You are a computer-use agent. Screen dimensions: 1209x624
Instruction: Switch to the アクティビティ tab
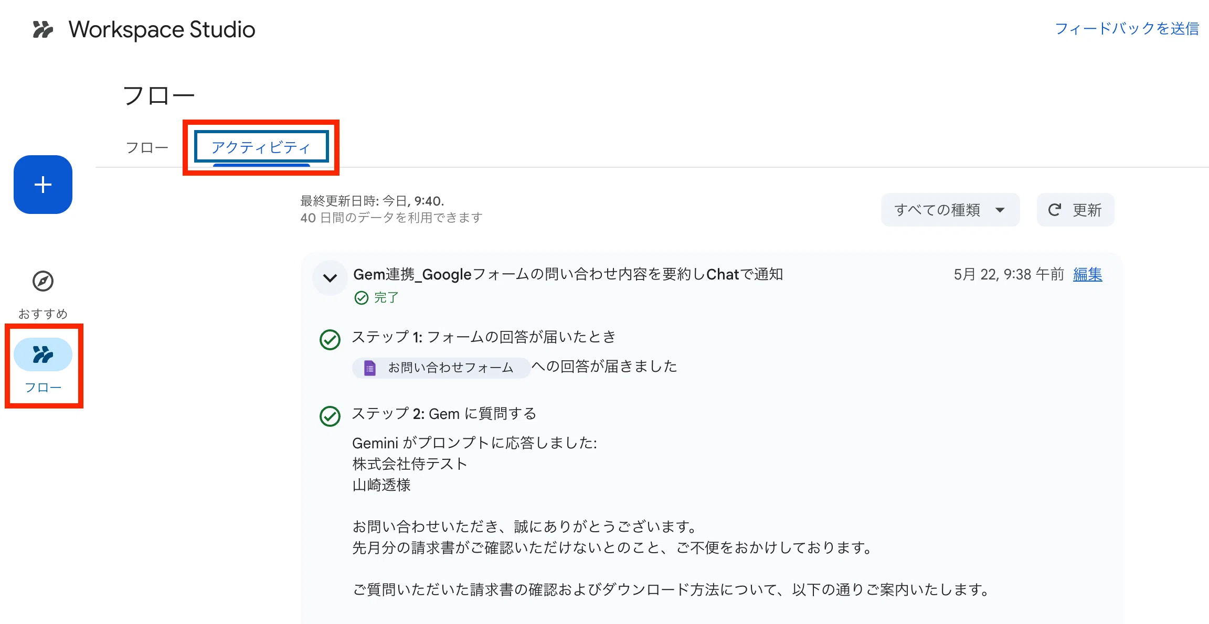click(261, 147)
